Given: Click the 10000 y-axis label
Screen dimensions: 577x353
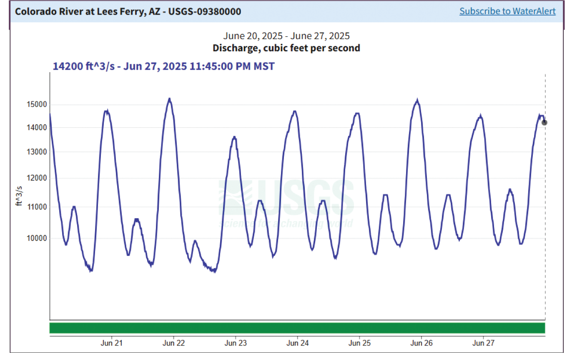Looking at the screenshot, I should point(36,238).
